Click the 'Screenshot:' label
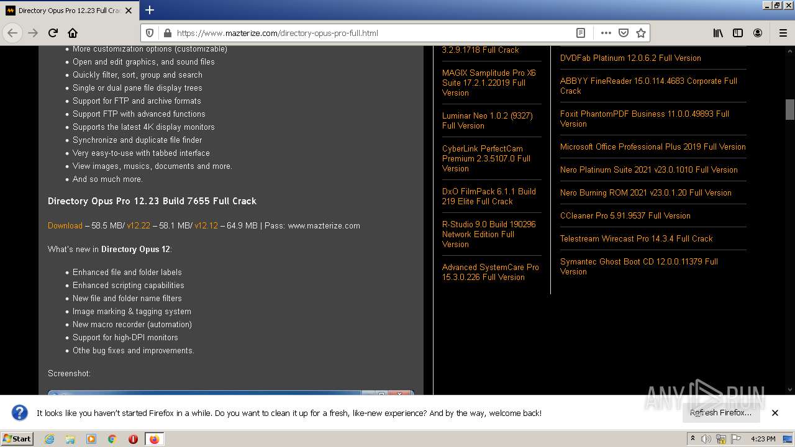Screen dimensions: 795x447 pyautogui.click(x=69, y=373)
